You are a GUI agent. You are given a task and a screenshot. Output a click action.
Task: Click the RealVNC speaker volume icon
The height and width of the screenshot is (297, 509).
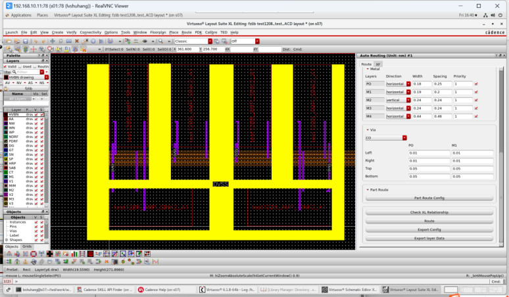(x=493, y=15)
